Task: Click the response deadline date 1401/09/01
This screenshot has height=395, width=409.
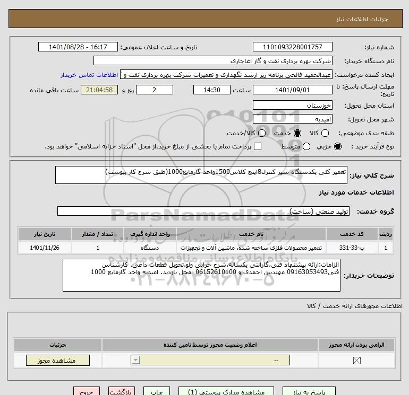Action: (x=292, y=90)
